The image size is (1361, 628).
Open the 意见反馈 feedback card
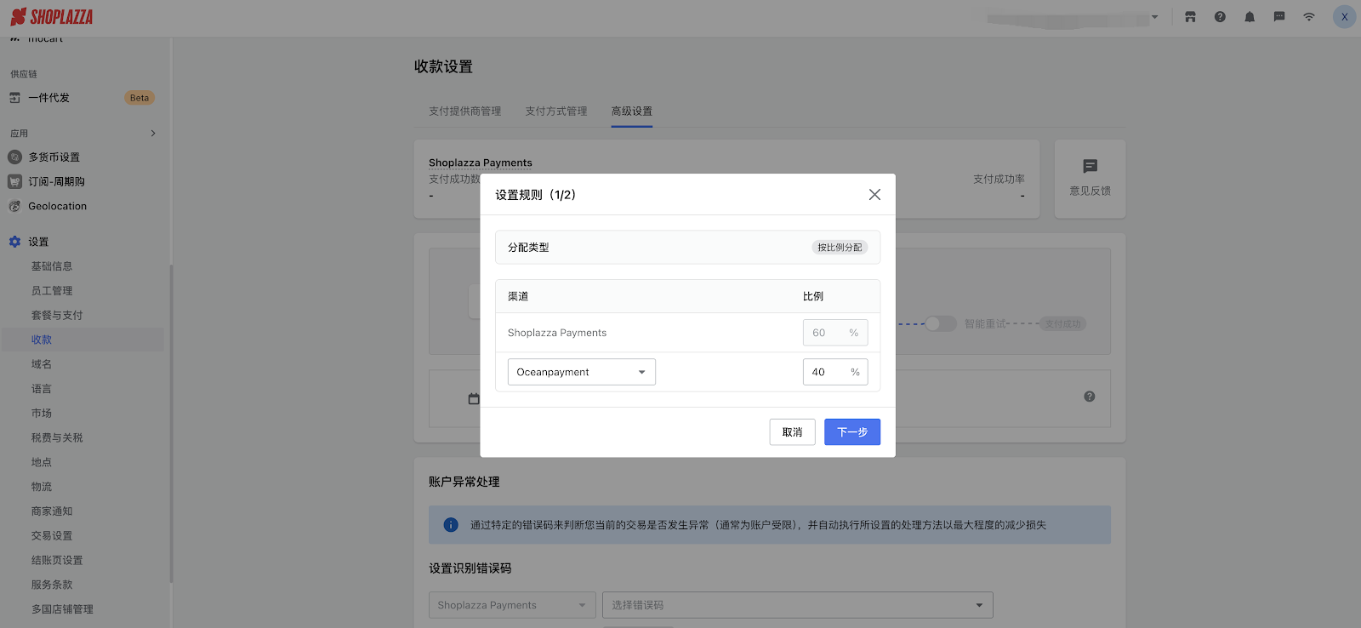click(1091, 179)
